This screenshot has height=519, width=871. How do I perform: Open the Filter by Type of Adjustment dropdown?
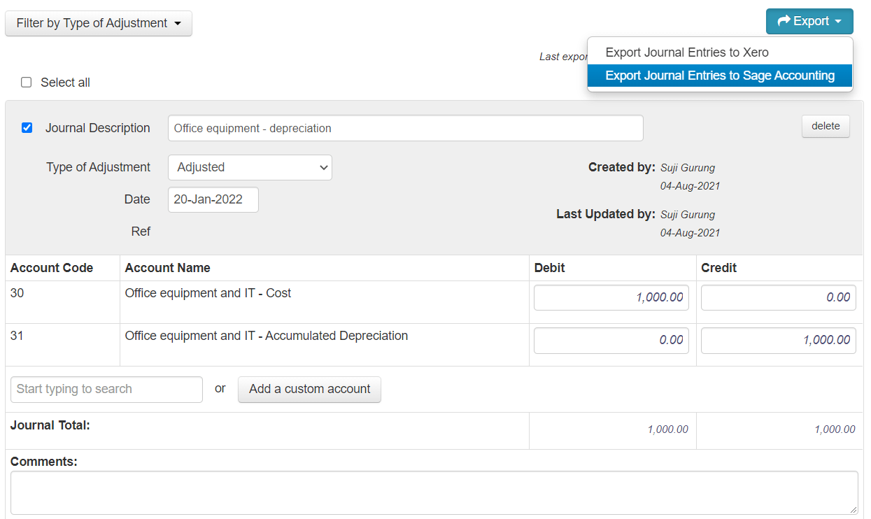(x=99, y=23)
